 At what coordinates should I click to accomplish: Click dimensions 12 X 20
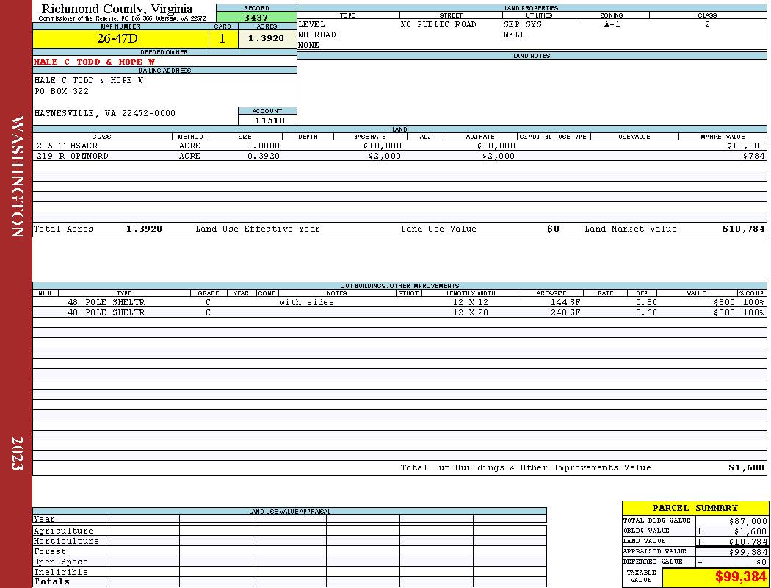pos(471,313)
